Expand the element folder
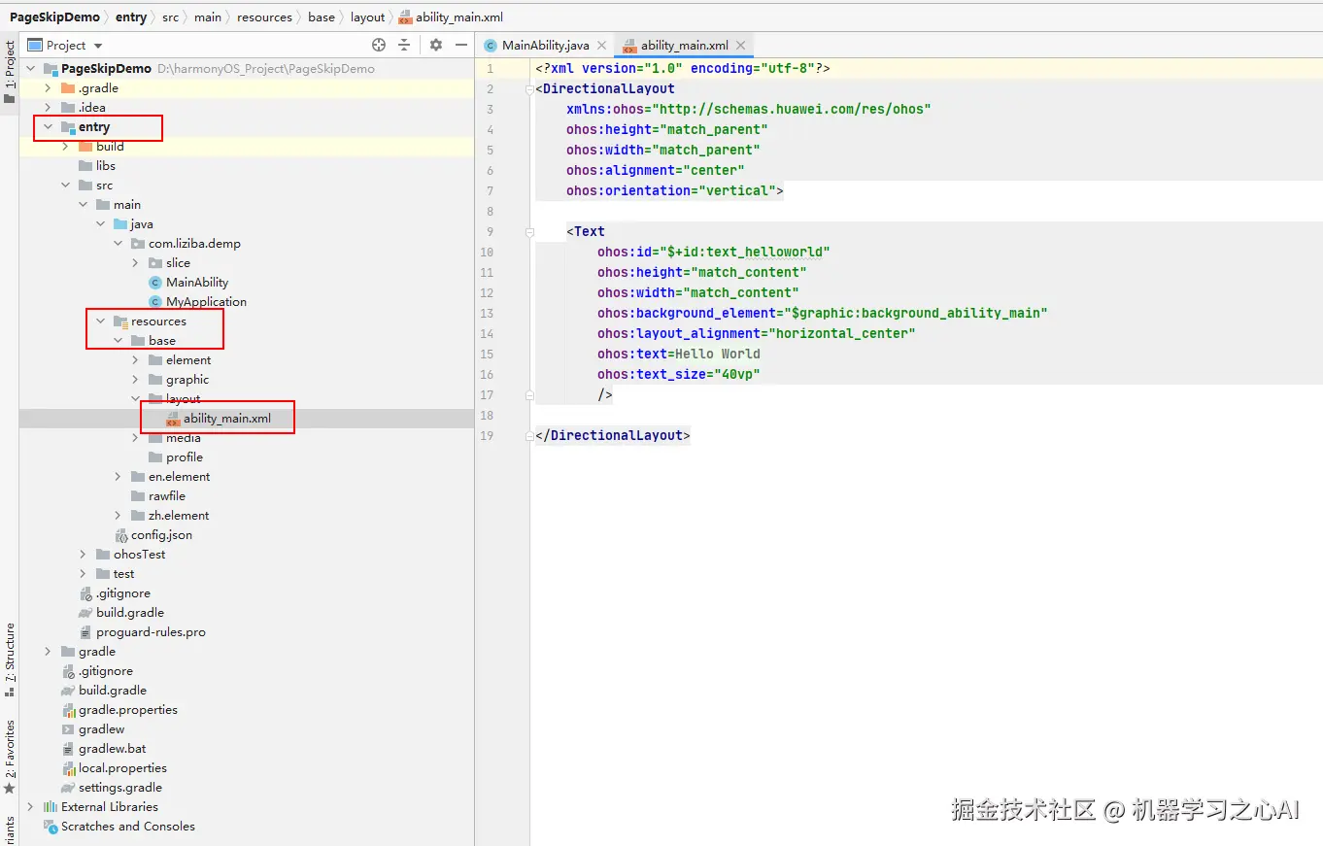The height and width of the screenshot is (846, 1323). [x=136, y=360]
